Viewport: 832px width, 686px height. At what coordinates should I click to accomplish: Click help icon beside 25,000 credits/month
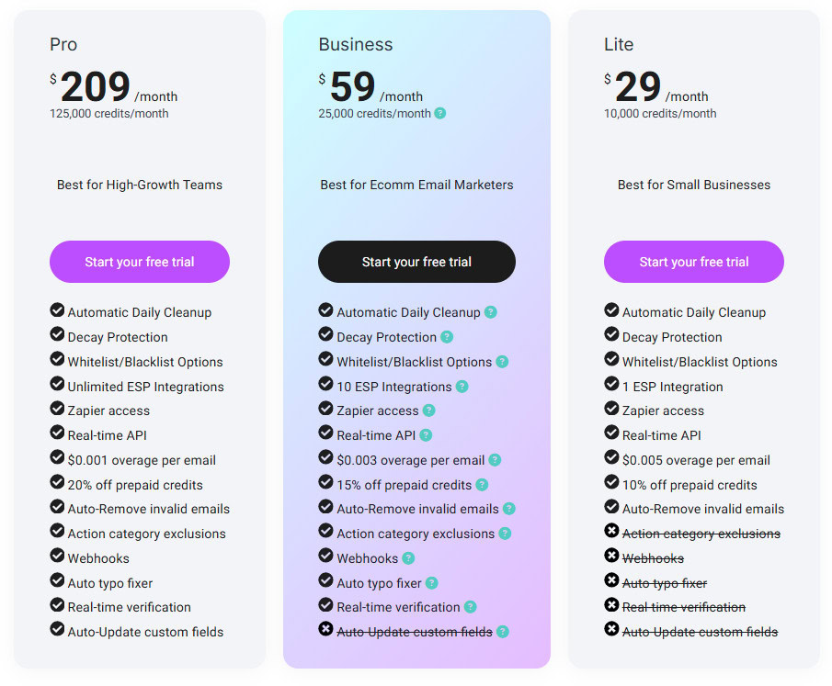[x=439, y=113]
